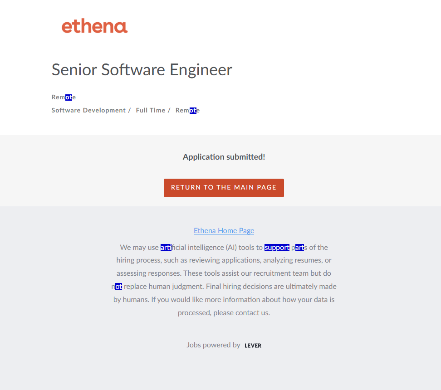Click the highlighted word 'support'
441x390 pixels.
coord(277,248)
